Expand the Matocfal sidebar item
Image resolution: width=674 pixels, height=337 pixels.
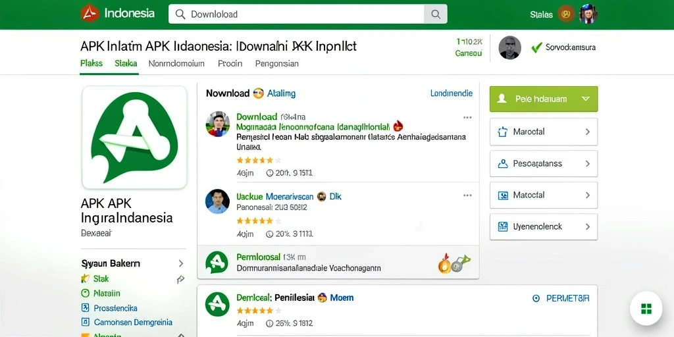click(x=543, y=195)
